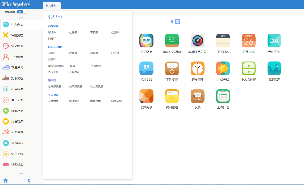Open the 日程安排 calendar icon

click(248, 41)
